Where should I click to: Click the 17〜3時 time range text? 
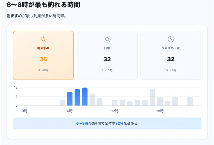[171, 70]
